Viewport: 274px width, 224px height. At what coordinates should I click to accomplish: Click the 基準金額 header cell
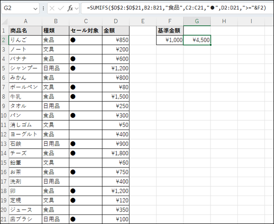[x=170, y=30]
